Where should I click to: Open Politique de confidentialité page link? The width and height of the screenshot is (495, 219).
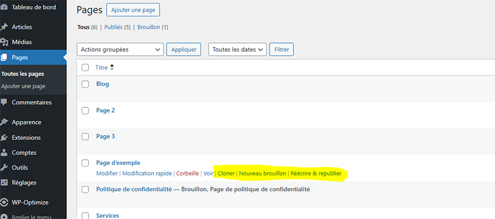click(134, 189)
